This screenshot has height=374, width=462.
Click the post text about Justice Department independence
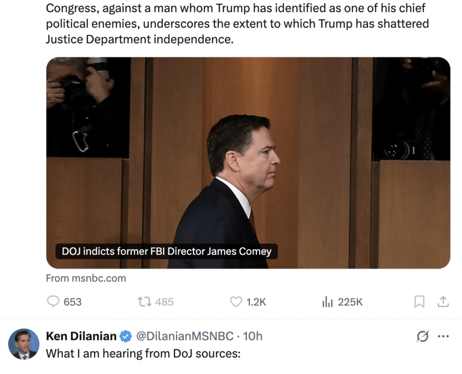click(237, 25)
